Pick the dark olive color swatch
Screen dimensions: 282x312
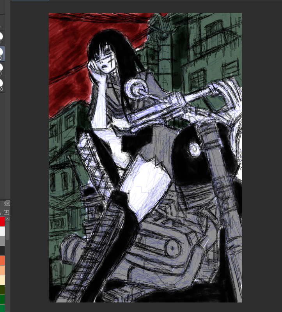click(2, 290)
